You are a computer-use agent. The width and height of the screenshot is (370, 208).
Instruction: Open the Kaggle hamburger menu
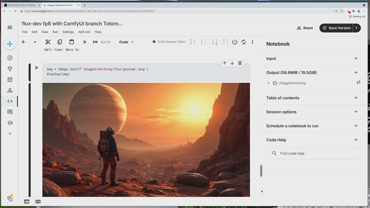10,27
